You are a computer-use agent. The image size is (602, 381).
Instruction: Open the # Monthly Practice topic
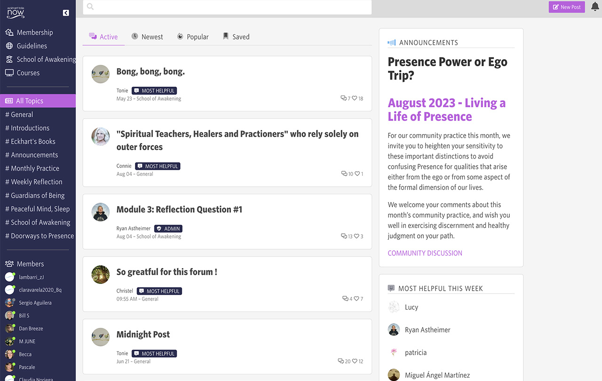(x=32, y=168)
